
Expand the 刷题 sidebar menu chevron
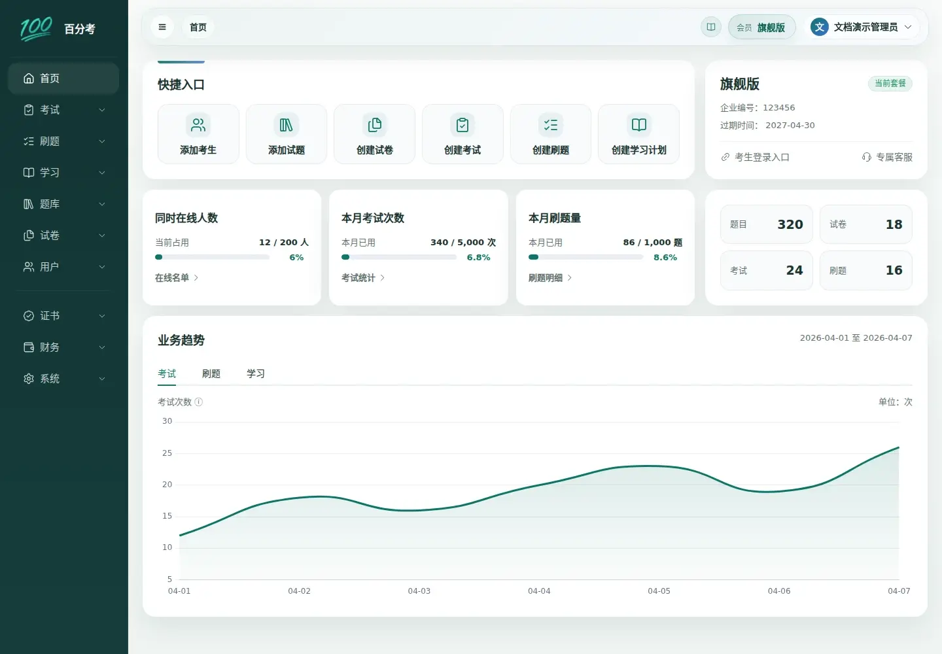click(x=102, y=141)
